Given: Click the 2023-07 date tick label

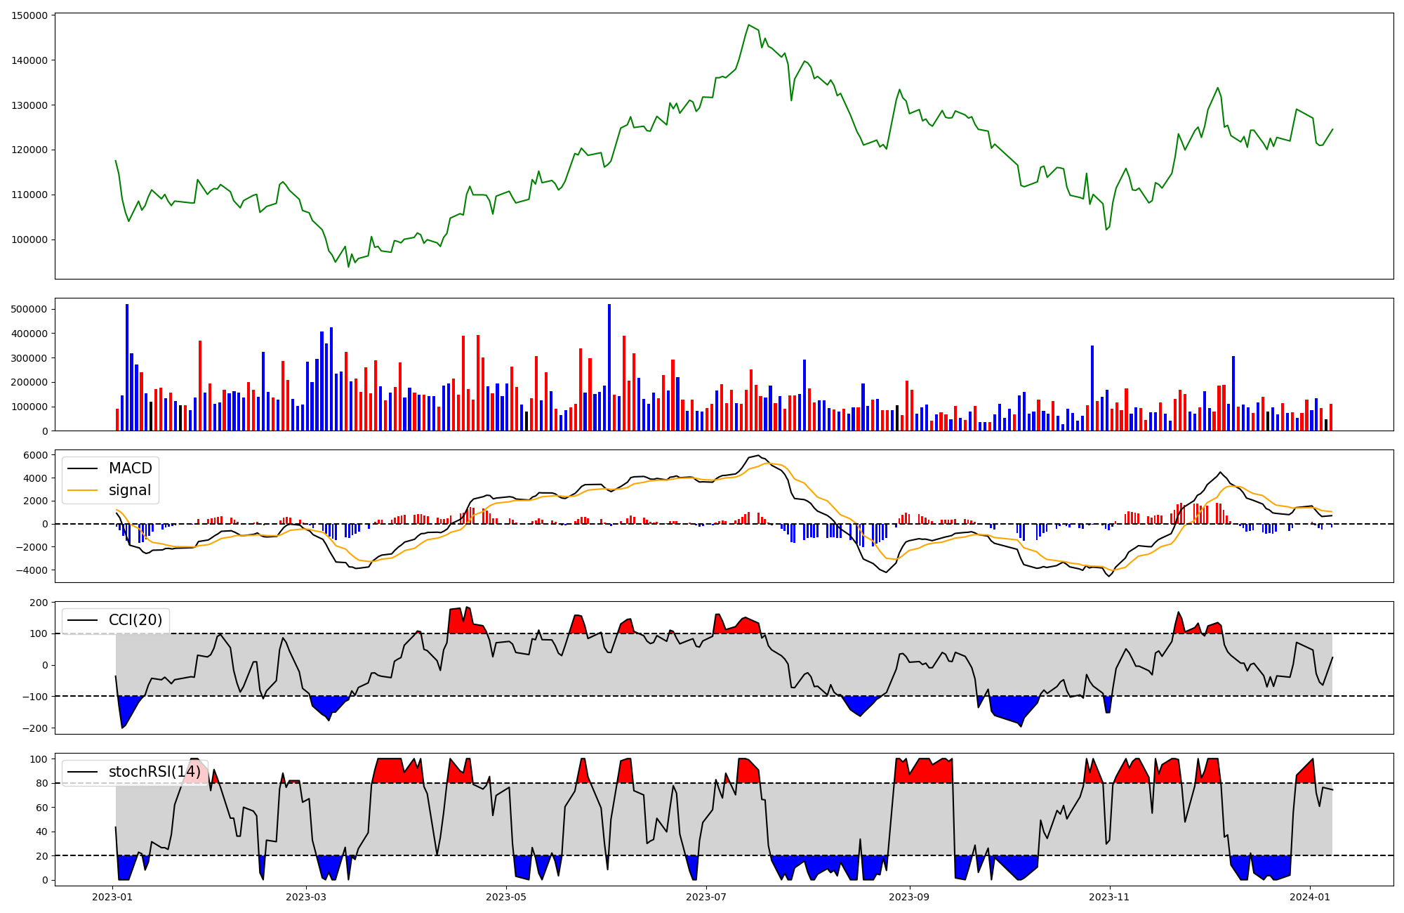Looking at the screenshot, I should coord(706,897).
